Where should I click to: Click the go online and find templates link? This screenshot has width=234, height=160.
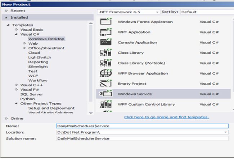167,117
